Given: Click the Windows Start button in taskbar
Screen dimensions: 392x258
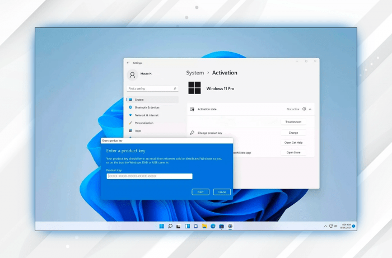Looking at the screenshot, I should pos(162,226).
